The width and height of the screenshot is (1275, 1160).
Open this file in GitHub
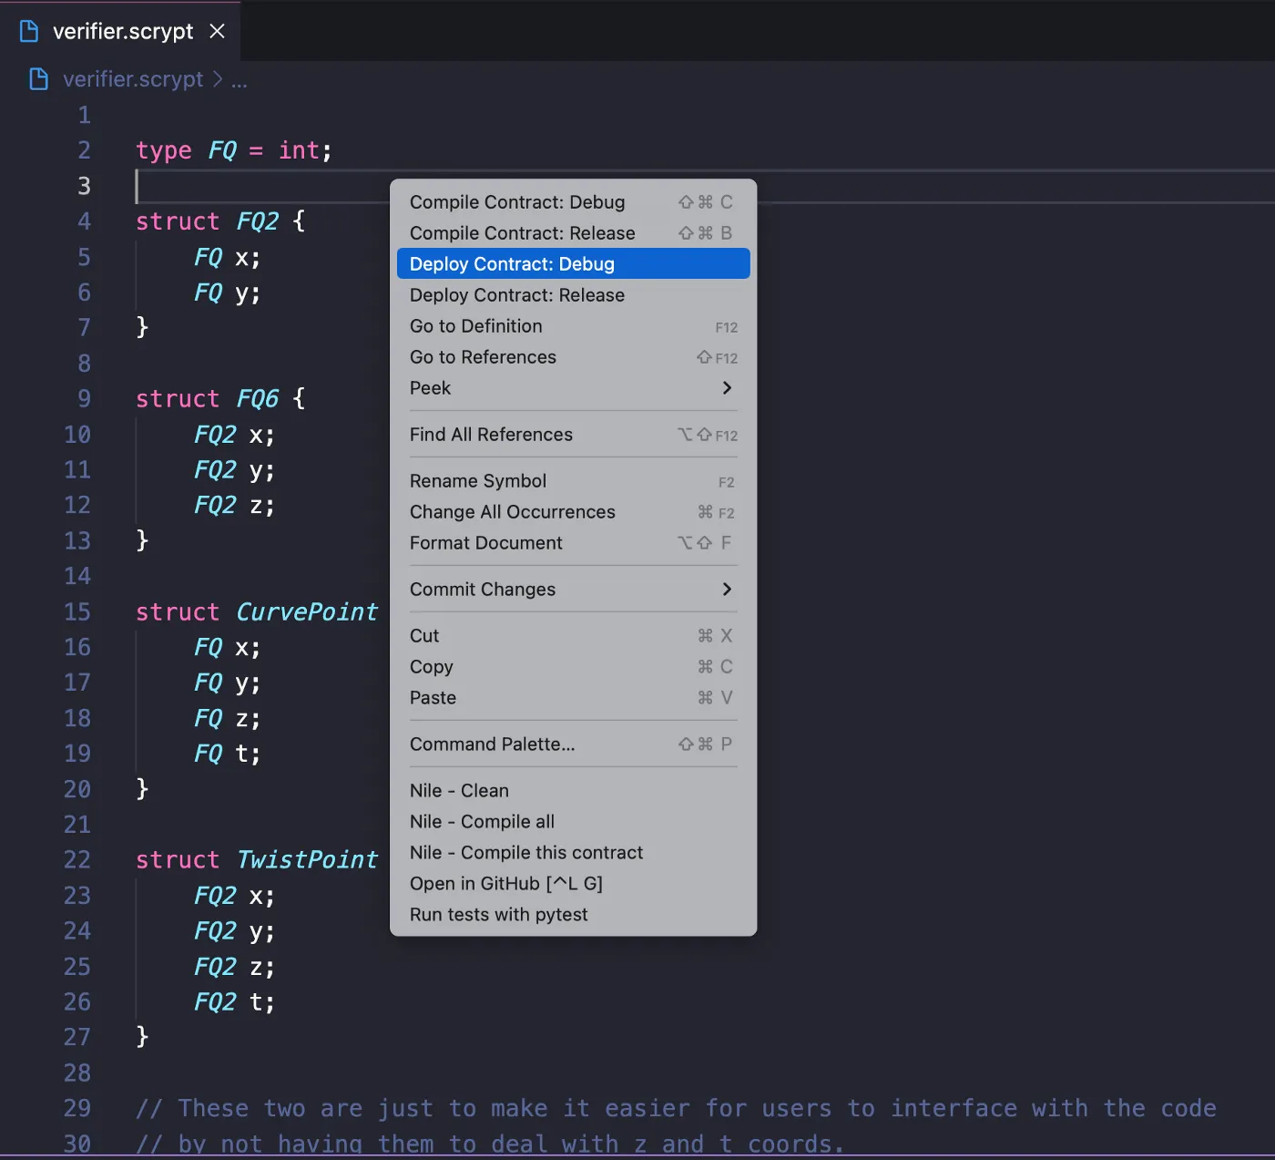click(507, 883)
